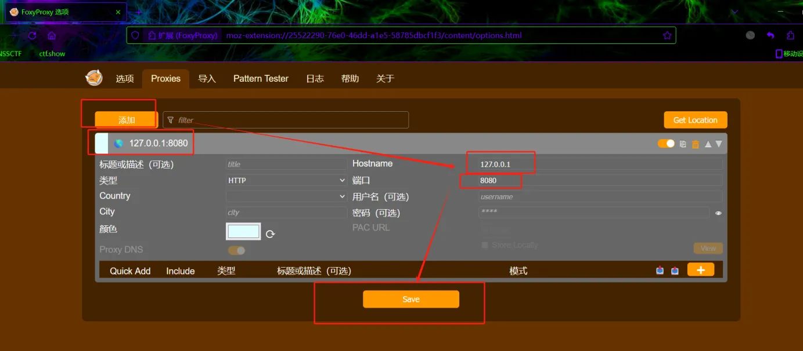Click the globe icon beside 127.0.0.1:8080
Image resolution: width=803 pixels, height=351 pixels.
point(119,143)
